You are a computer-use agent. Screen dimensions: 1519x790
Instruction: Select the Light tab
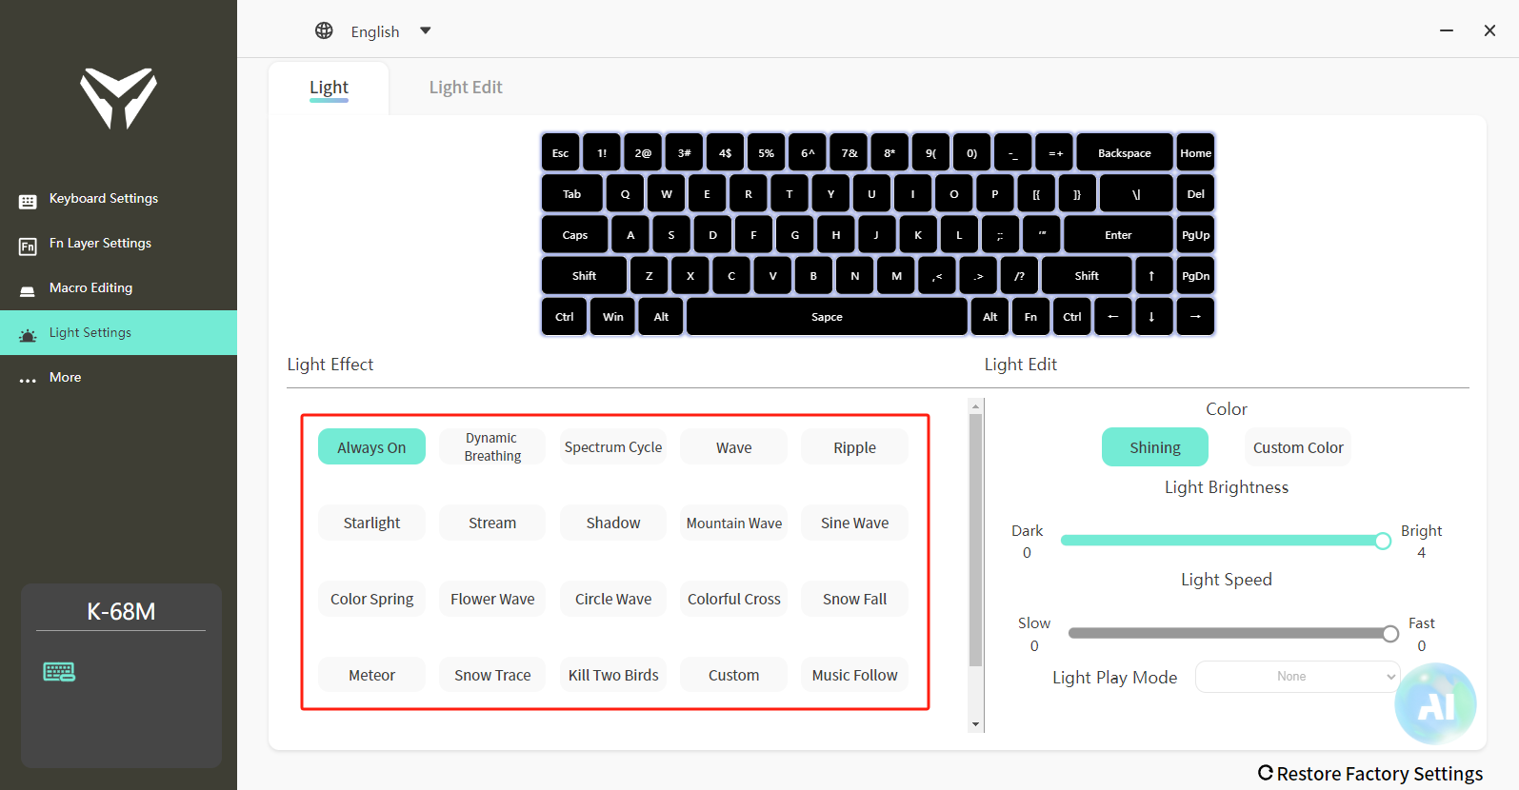(x=329, y=88)
